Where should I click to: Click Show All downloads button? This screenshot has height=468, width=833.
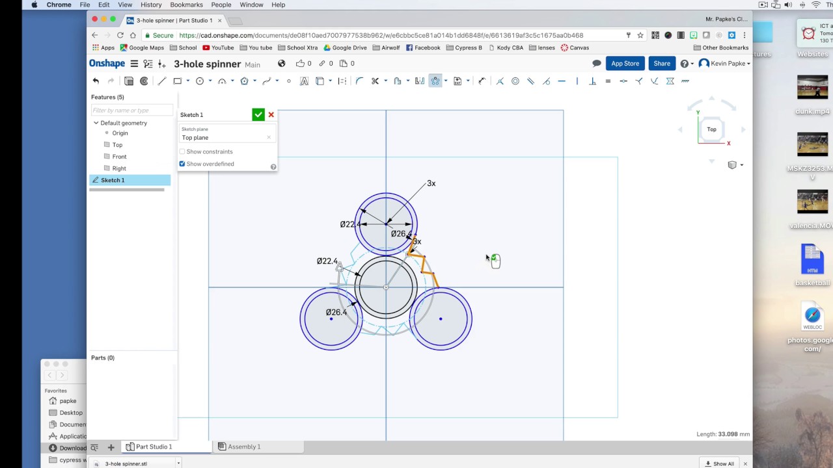coord(720,463)
